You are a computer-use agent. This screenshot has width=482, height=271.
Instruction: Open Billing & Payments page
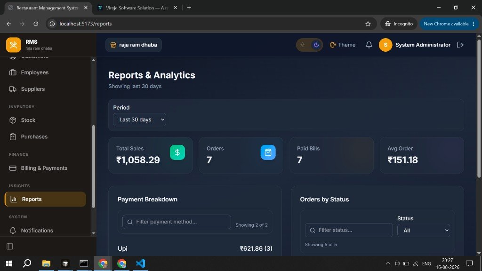(x=45, y=168)
